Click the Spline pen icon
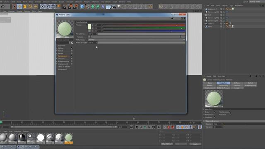This screenshot has width=265, height=149. click(87, 7)
